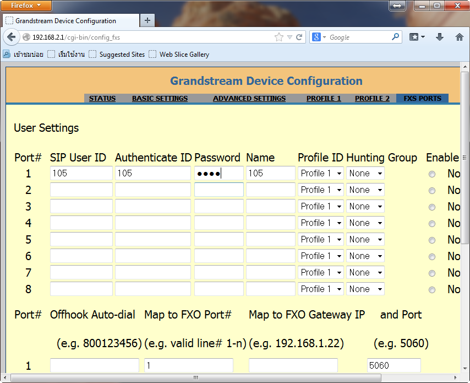Select Enable No radio for port 8
Screen dimensions: 470x383
[432, 290]
